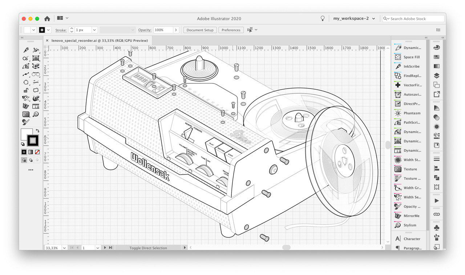The image size is (465, 275).
Task: Select the ruler measure tool in the toolbox
Action: [x=36, y=106]
